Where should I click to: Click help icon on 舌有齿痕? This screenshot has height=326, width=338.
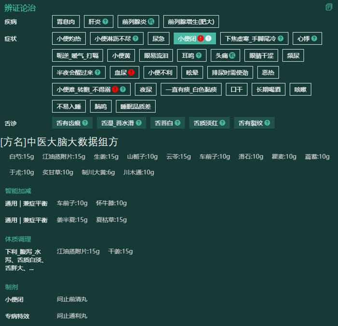coord(85,123)
